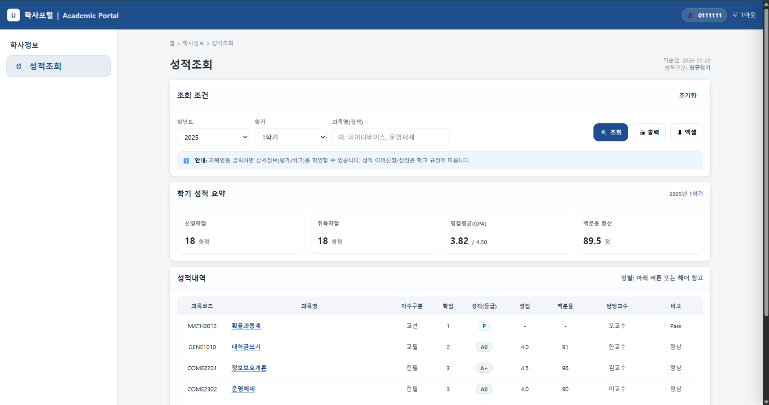Select 교필 in the GENE1010 row
The width and height of the screenshot is (769, 405).
point(412,347)
